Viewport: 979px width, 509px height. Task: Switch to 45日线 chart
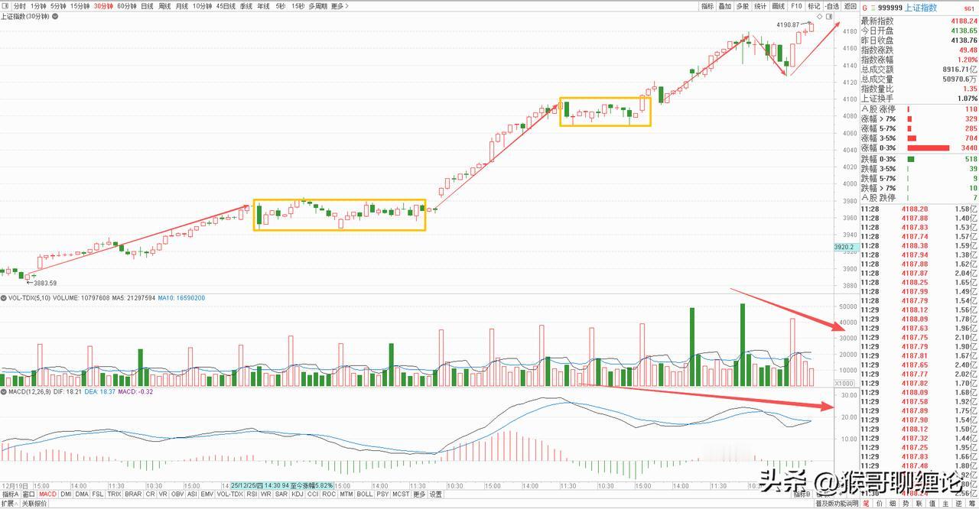[226, 5]
